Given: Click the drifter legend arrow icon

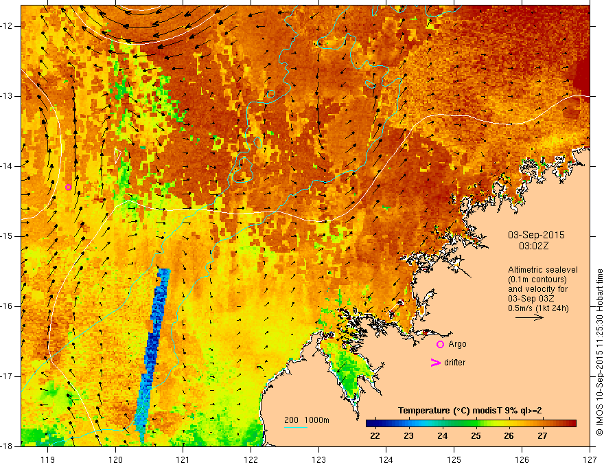Looking at the screenshot, I should point(436,363).
